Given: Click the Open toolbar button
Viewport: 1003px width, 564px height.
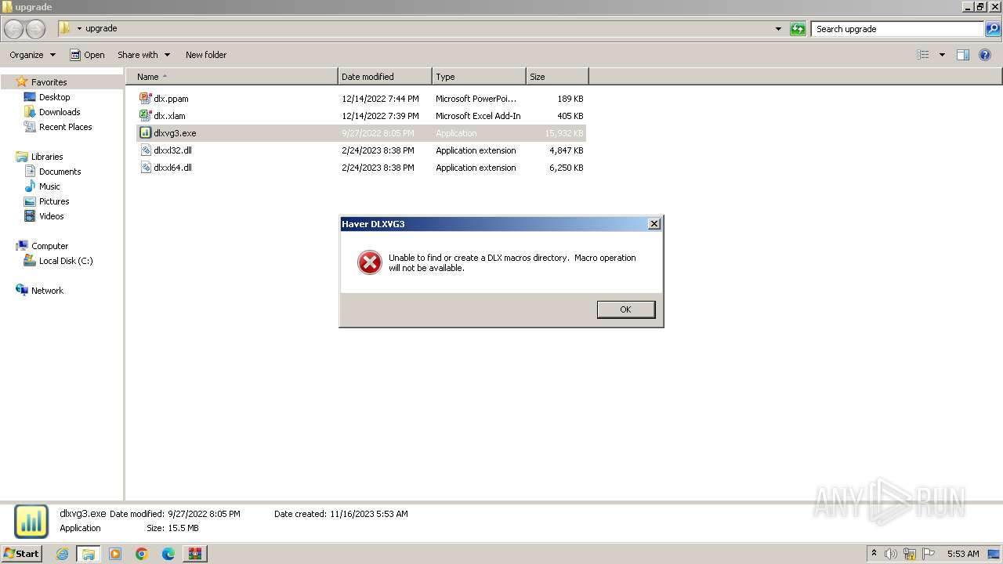Looking at the screenshot, I should point(87,55).
